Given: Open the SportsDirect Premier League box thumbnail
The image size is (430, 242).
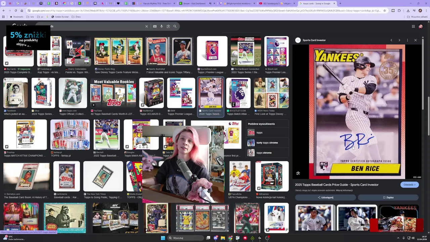Looking at the screenshot, I should click(x=212, y=51).
